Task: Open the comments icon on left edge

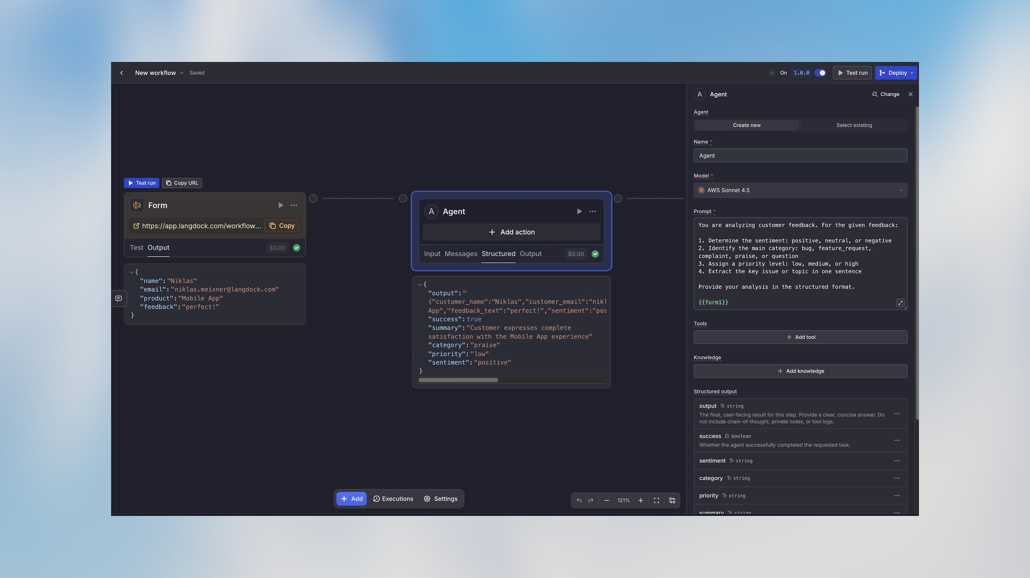Action: click(118, 299)
